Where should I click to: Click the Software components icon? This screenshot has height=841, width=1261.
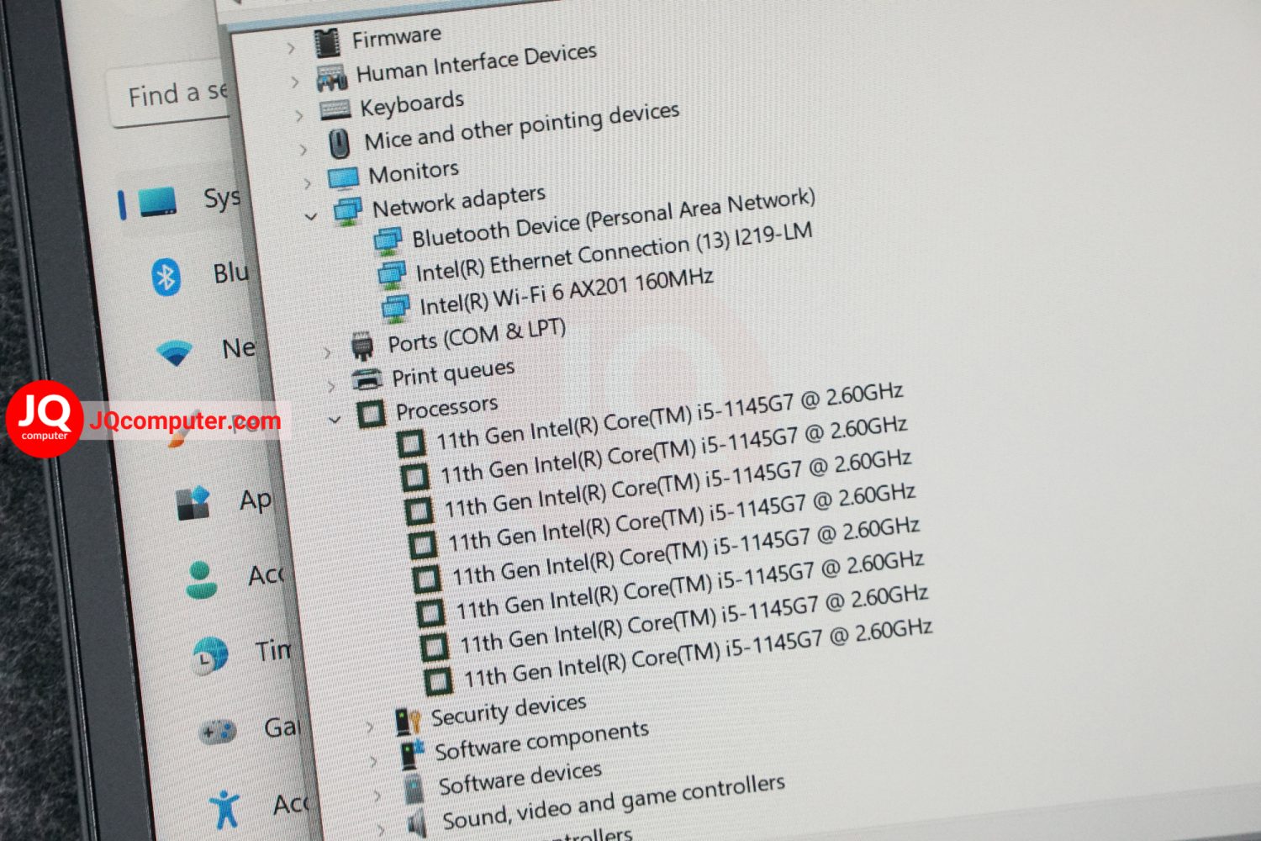click(x=412, y=754)
